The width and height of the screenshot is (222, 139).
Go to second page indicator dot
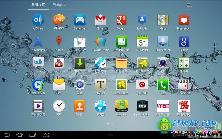(x=114, y=124)
